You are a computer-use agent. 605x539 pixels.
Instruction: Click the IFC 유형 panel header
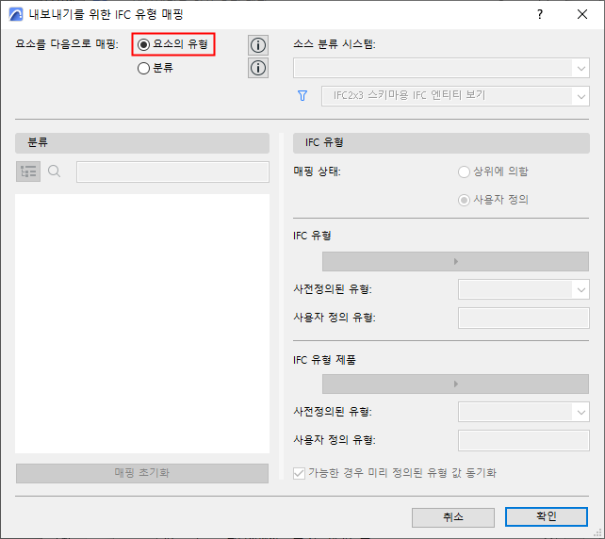[441, 142]
